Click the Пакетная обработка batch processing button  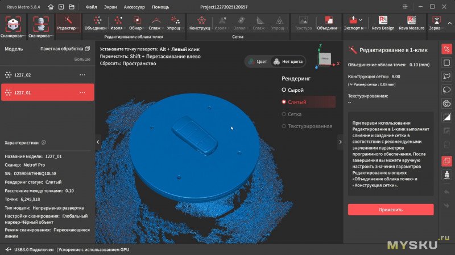65,49
